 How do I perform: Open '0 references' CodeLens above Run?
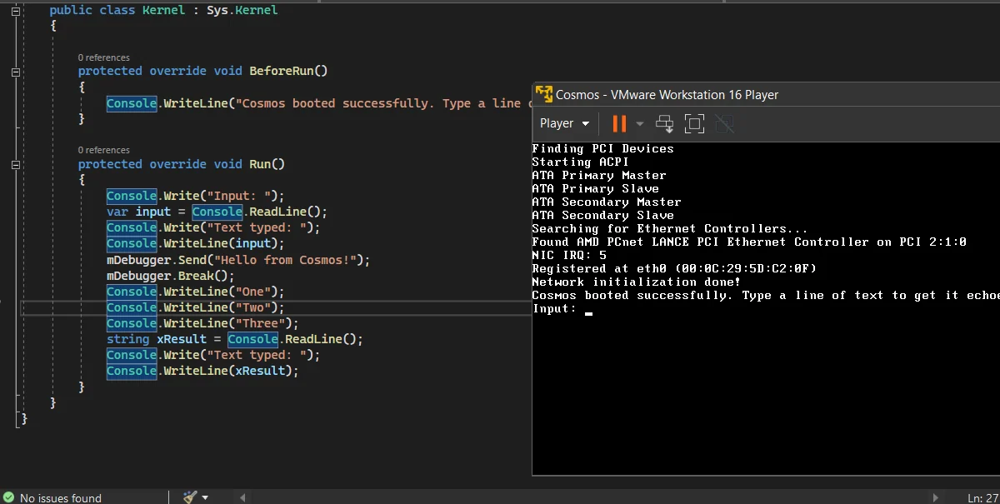point(104,150)
